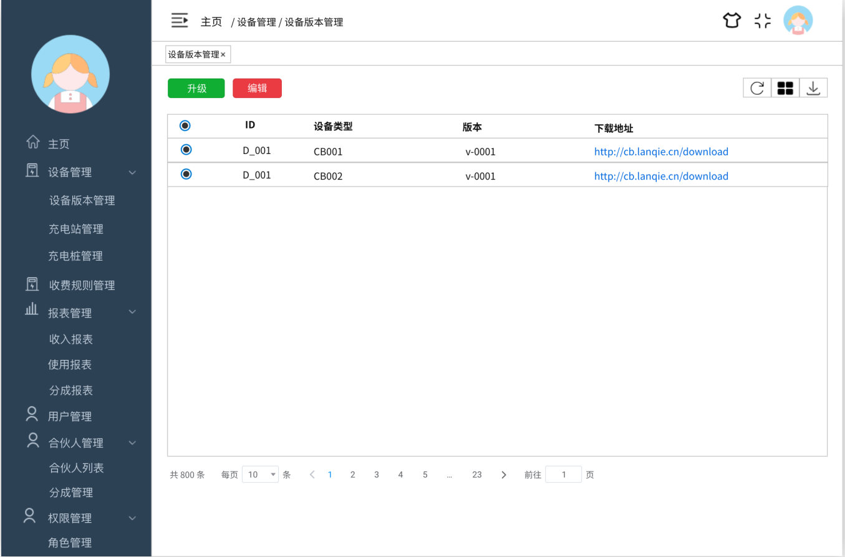Click the CB002 device type cell

[328, 176]
